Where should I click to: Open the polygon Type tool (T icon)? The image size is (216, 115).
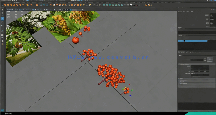coord(34,5)
